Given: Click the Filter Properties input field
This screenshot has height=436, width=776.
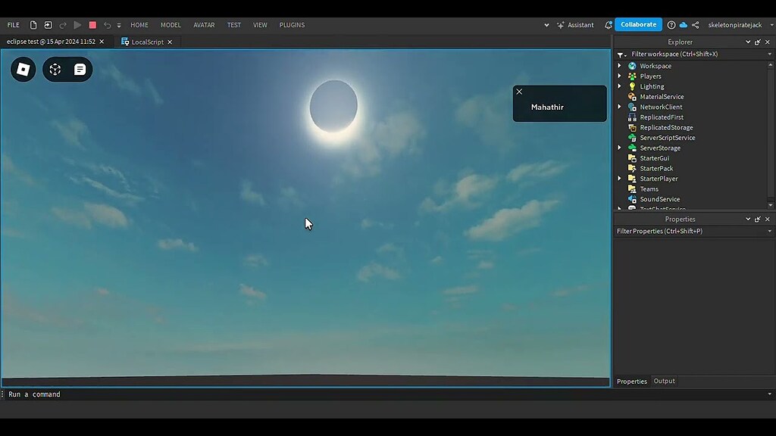Looking at the screenshot, I should click(x=688, y=231).
